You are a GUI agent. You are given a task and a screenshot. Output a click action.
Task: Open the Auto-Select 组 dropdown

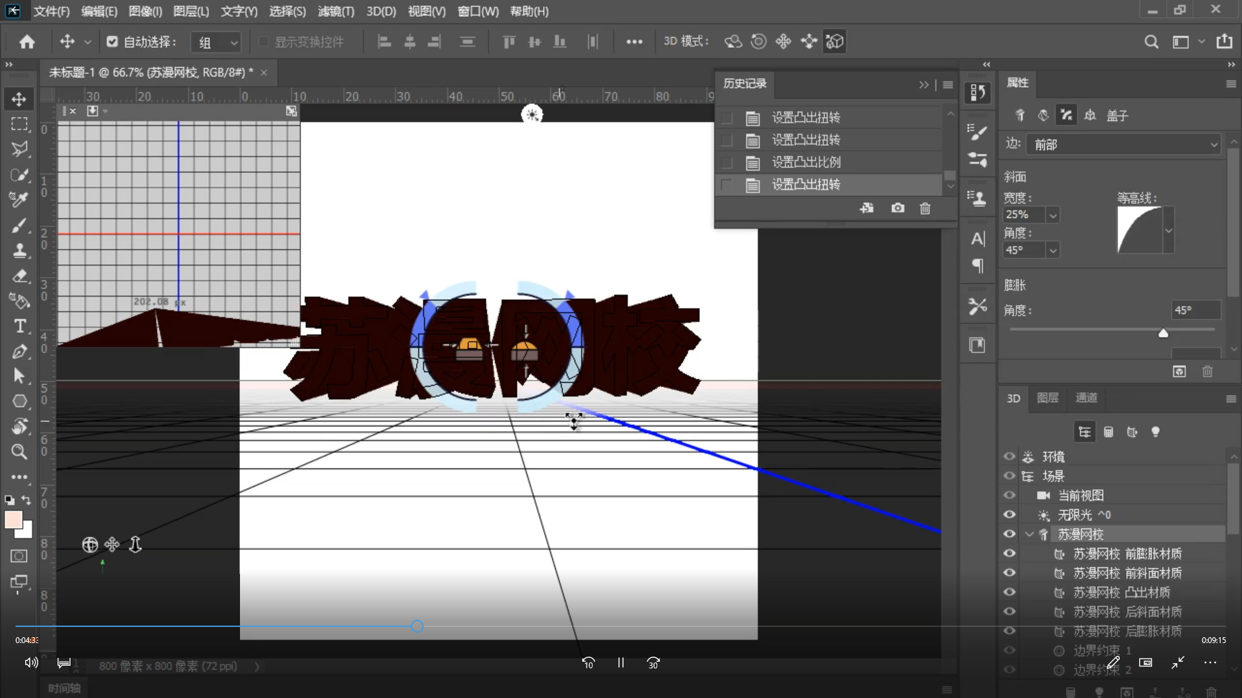coord(217,43)
